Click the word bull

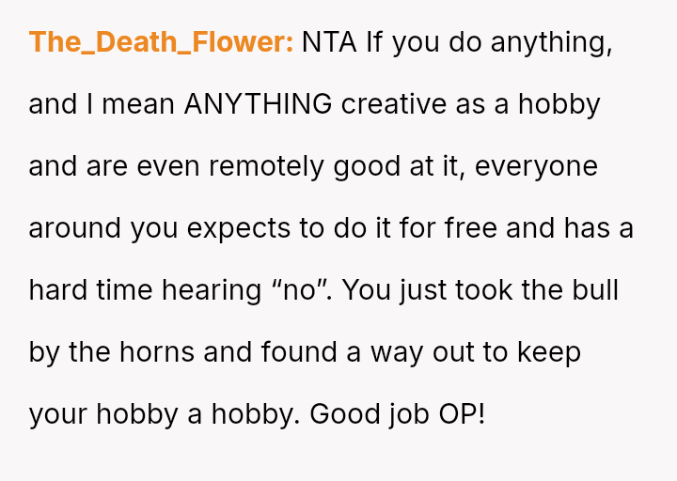595,290
